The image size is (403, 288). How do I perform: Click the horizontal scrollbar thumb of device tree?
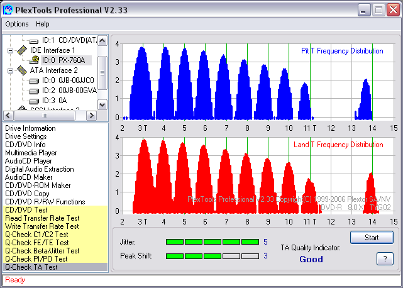tap(45, 116)
